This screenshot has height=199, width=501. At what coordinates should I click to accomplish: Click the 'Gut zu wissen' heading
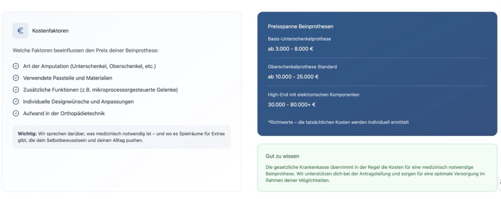tap(282, 156)
